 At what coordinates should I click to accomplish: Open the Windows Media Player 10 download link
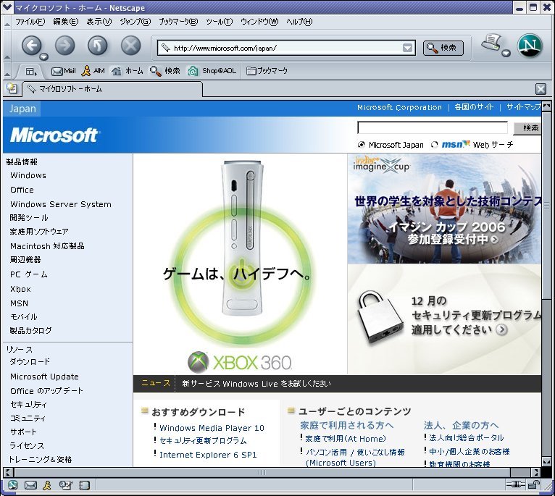click(x=212, y=428)
